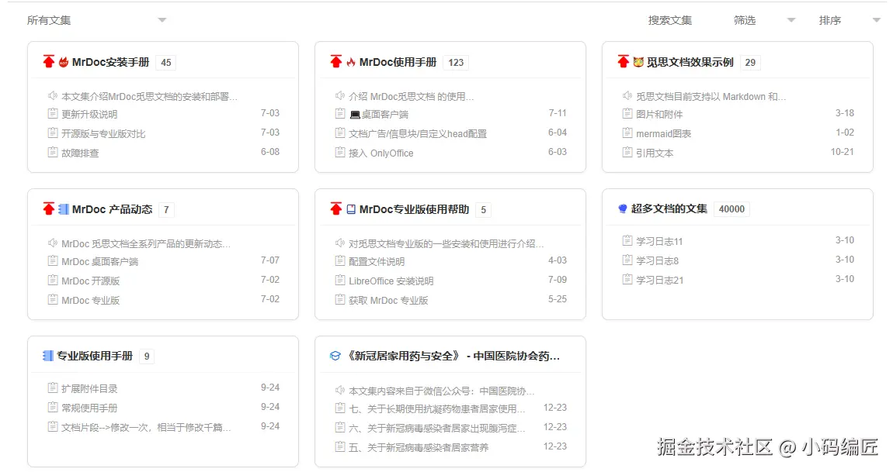
Task: Click the document icon beside 图片和附件
Action: 627,114
